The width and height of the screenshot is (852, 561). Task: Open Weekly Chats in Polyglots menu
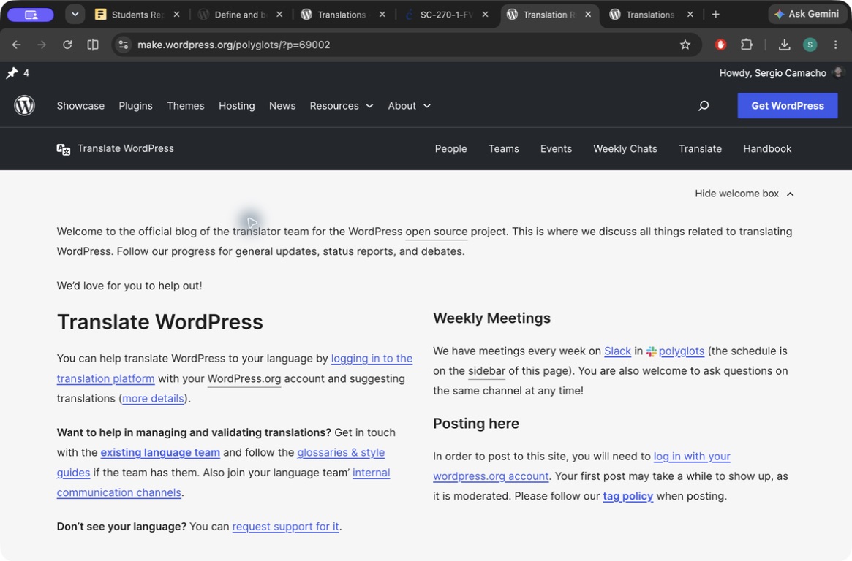tap(625, 149)
